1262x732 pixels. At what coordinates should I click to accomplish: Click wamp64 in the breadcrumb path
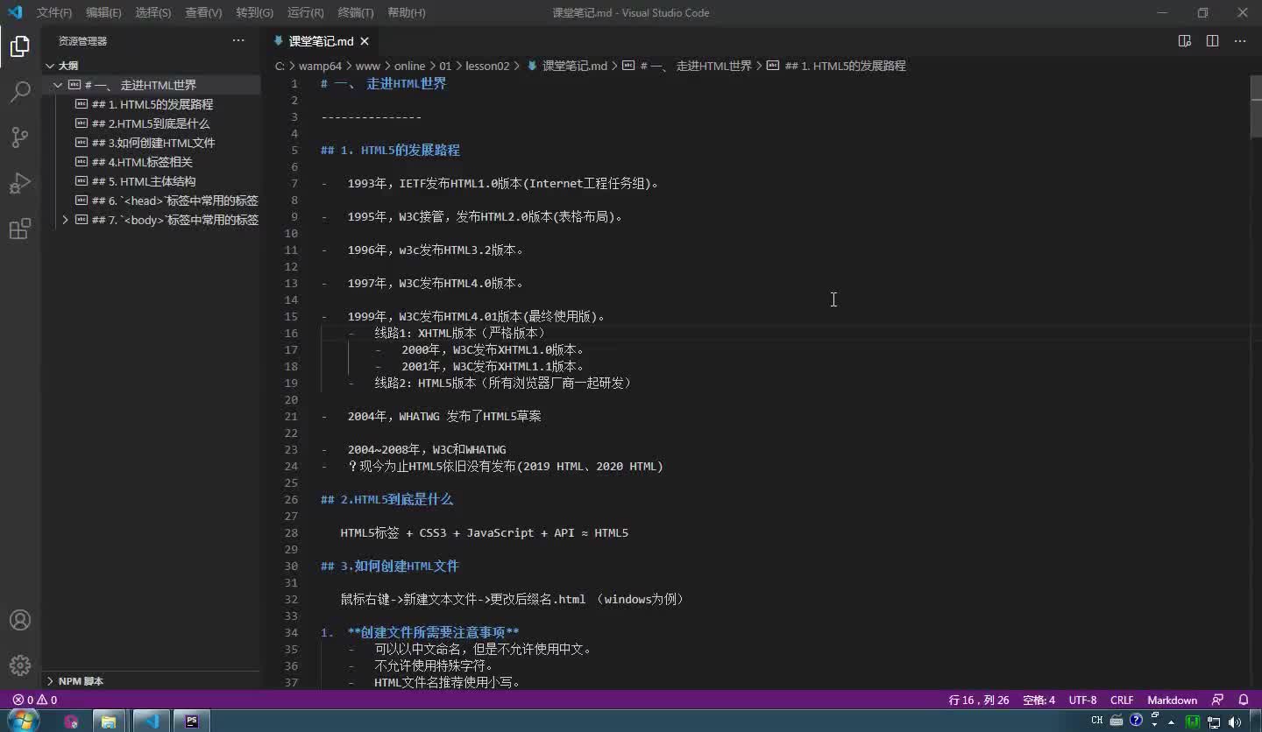click(x=320, y=66)
